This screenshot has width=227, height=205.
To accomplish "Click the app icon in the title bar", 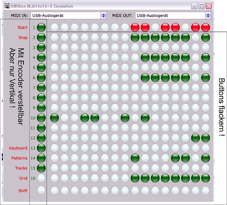I will 7,6.
